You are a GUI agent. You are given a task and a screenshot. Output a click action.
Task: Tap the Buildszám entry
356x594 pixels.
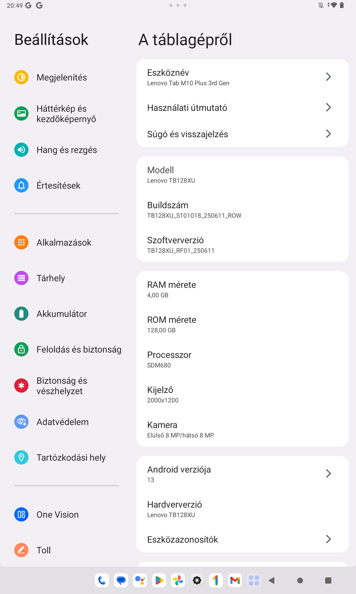pyautogui.click(x=194, y=210)
